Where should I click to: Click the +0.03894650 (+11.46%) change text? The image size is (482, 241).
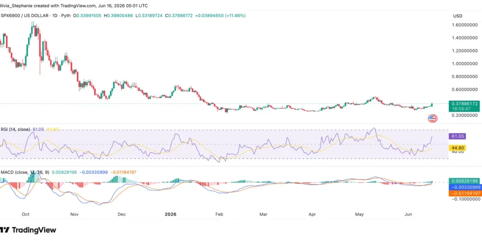(220, 15)
